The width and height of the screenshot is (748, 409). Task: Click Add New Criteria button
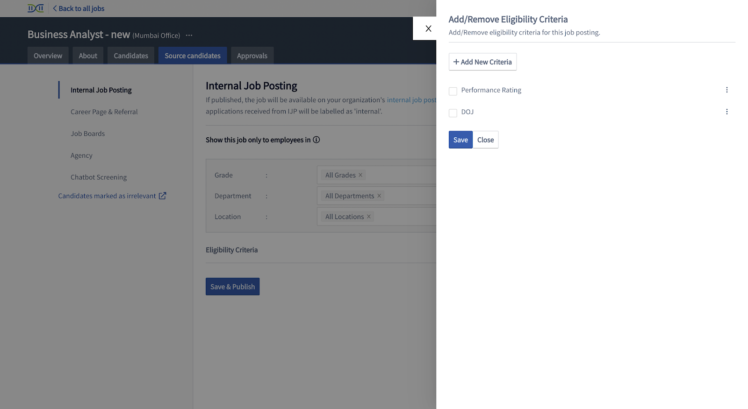482,62
